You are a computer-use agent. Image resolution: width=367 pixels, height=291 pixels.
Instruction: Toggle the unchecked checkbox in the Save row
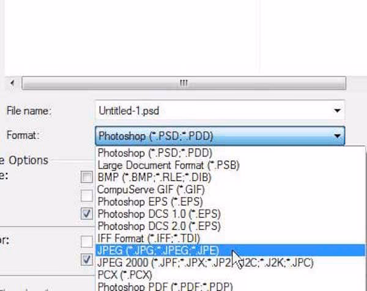click(87, 177)
